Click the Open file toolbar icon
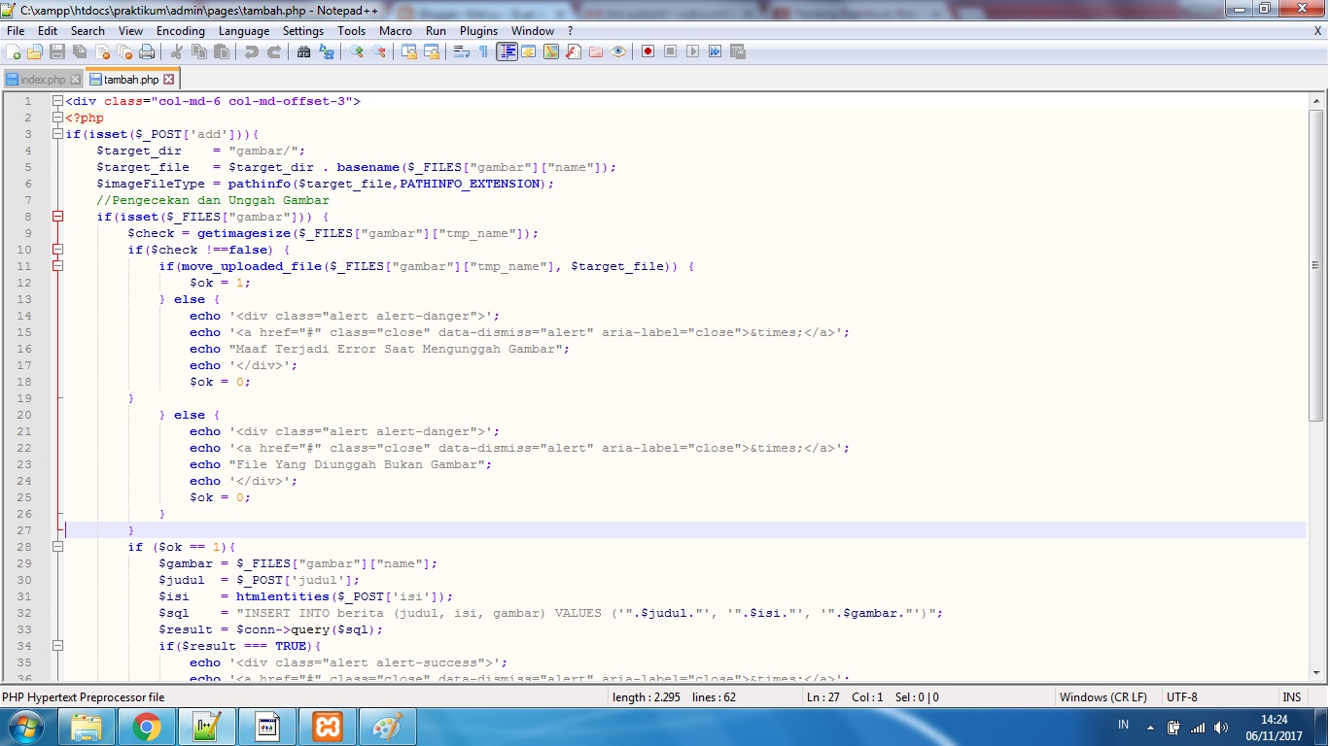The image size is (1330, 746). coord(34,51)
